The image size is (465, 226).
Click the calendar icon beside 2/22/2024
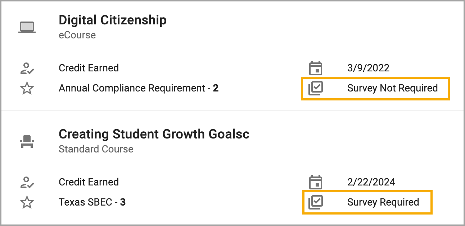click(316, 182)
